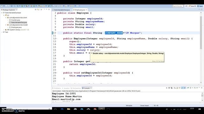Click the "JP Morgan" string literal
Viewport: 204px width, 114px height.
[x=133, y=33]
